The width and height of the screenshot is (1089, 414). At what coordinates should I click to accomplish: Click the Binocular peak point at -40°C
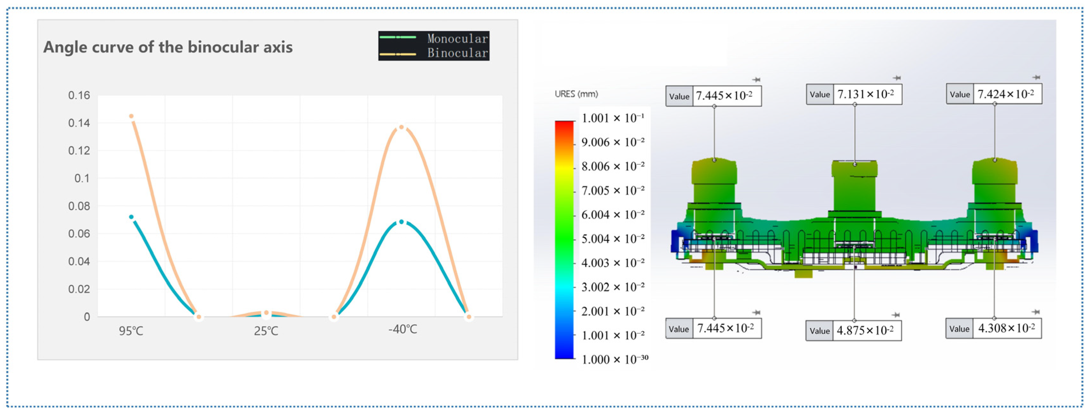click(401, 127)
